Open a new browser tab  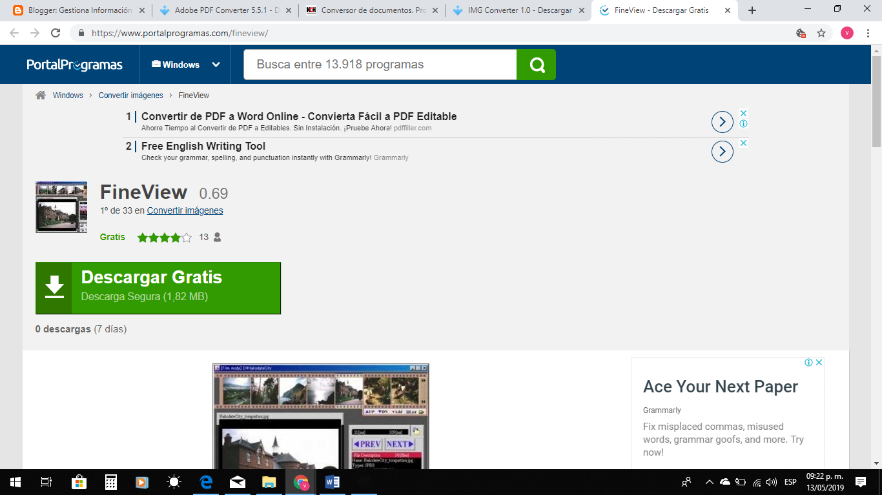click(x=752, y=10)
